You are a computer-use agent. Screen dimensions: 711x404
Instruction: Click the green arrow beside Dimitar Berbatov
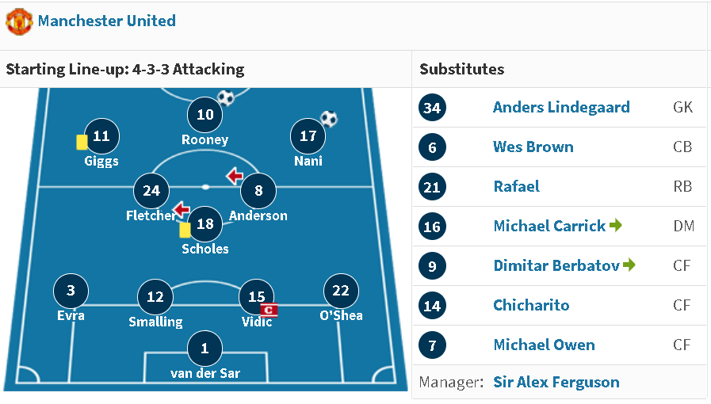point(629,265)
